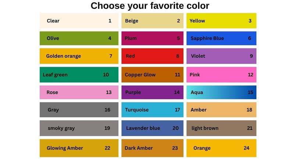Image resolution: width=292 pixels, height=164 pixels.
Task: Pick the Yellow color swatch
Action: pyautogui.click(x=221, y=21)
